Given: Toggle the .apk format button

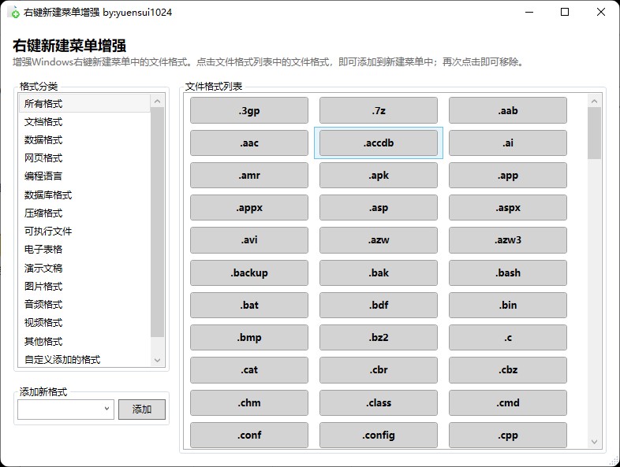Looking at the screenshot, I should (x=379, y=176).
